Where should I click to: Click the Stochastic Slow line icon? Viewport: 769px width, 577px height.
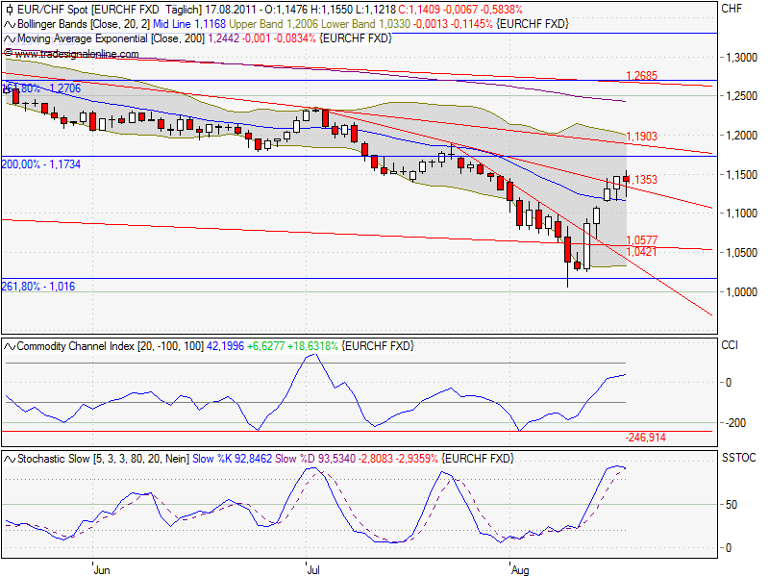pos(10,460)
